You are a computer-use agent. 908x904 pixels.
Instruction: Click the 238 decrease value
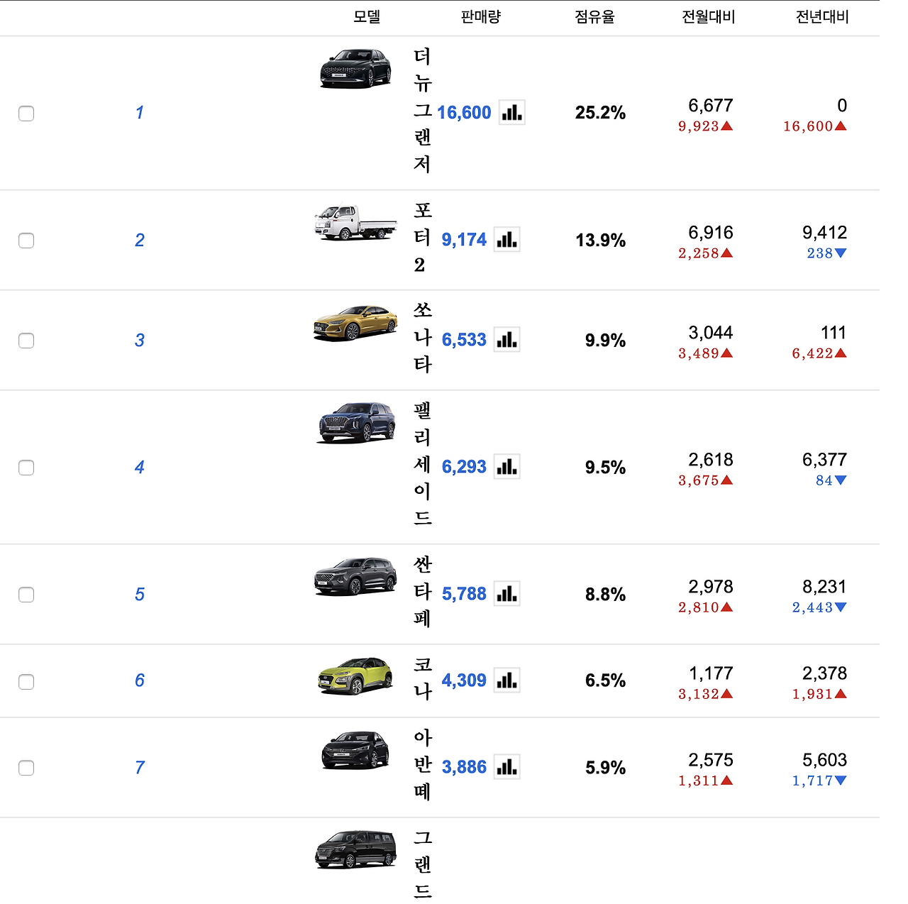pyautogui.click(x=826, y=253)
